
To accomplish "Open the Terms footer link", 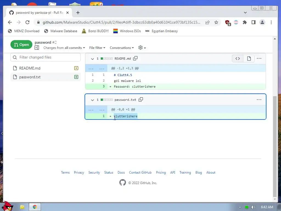I will coord(65,173).
